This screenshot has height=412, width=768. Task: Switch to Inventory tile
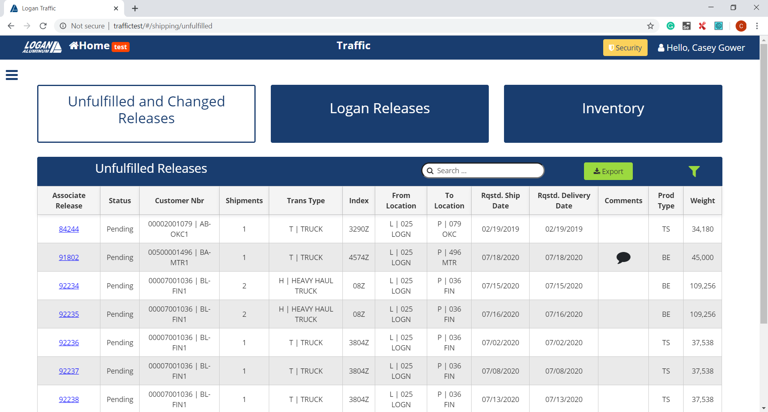tap(613, 114)
